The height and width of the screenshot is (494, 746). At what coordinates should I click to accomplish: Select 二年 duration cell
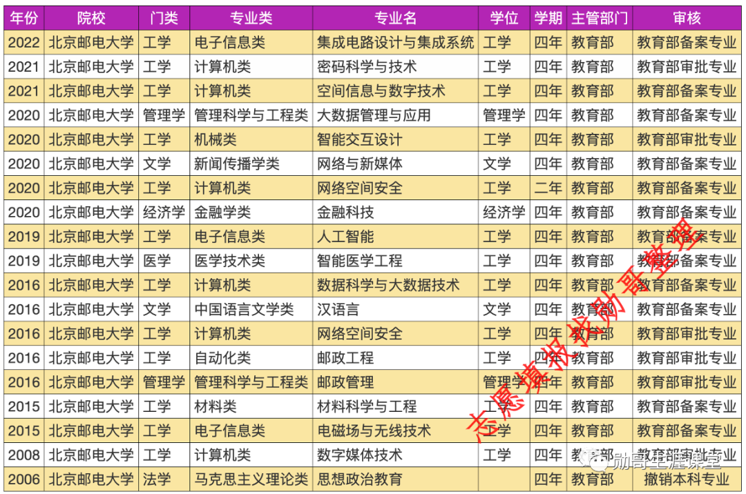(548, 188)
